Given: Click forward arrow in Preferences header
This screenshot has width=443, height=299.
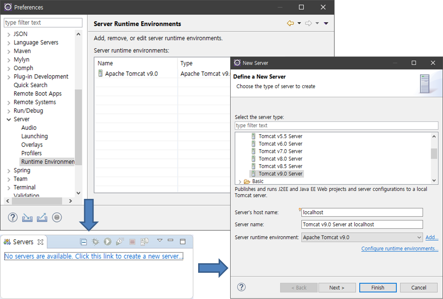Looking at the screenshot, I should pyautogui.click(x=308, y=23).
